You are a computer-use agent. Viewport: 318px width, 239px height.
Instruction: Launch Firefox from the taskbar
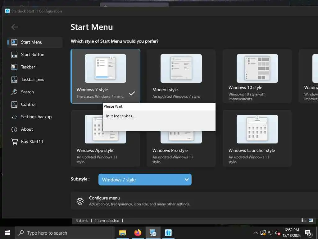138,233
